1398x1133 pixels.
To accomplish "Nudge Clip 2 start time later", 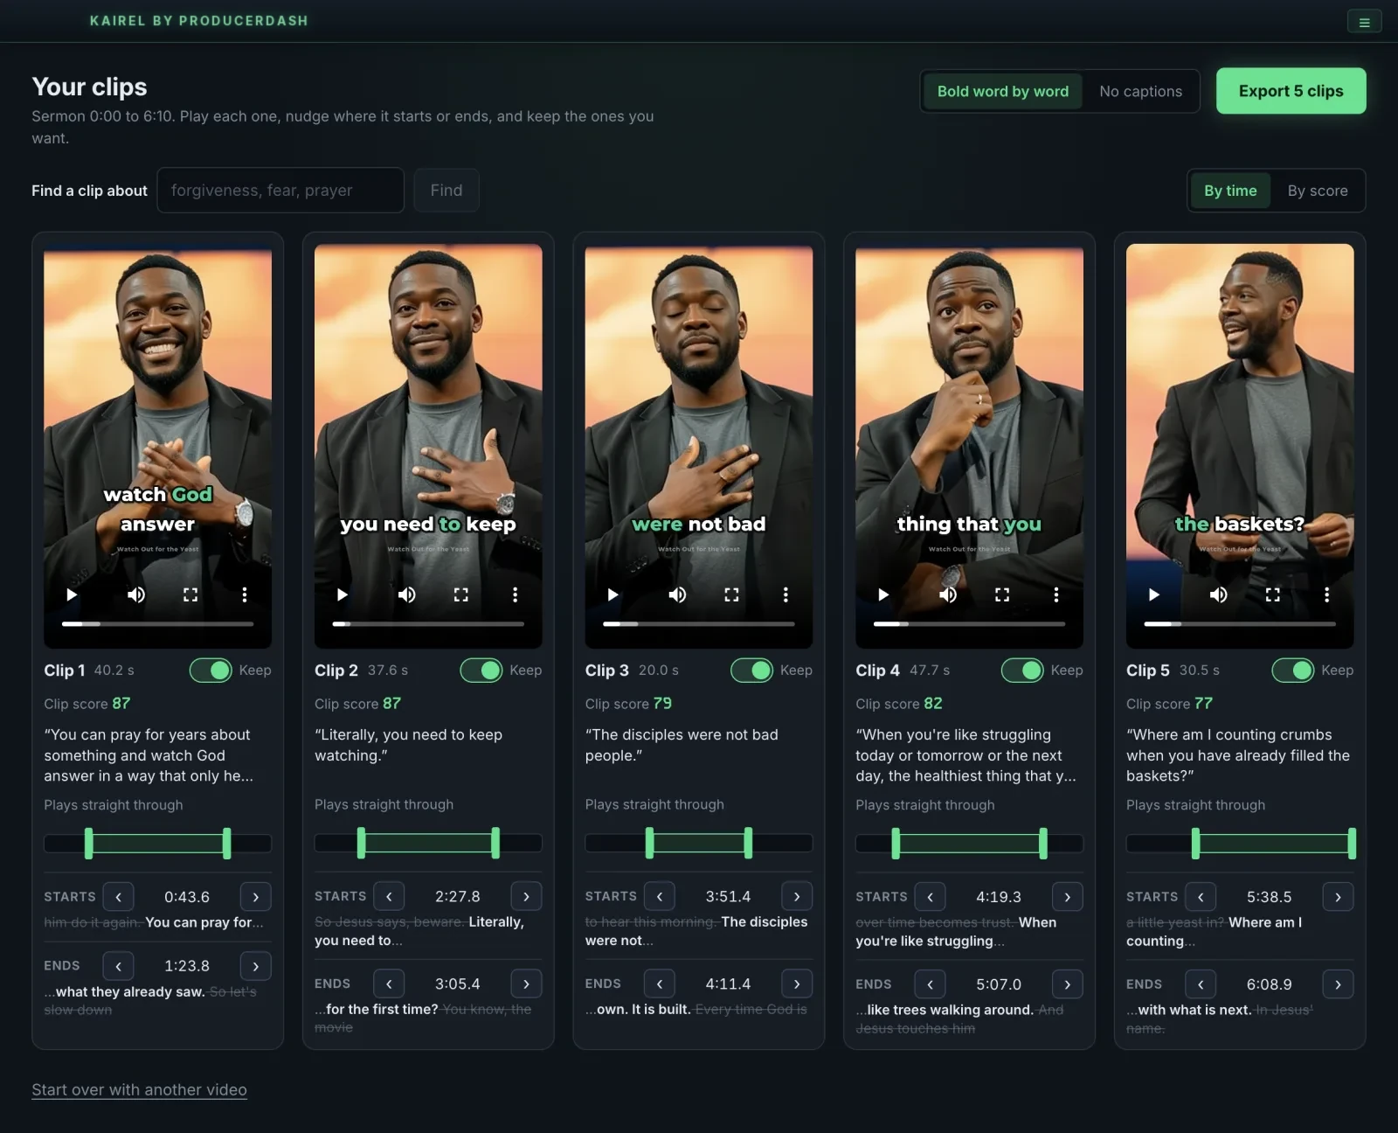I will (x=526, y=896).
